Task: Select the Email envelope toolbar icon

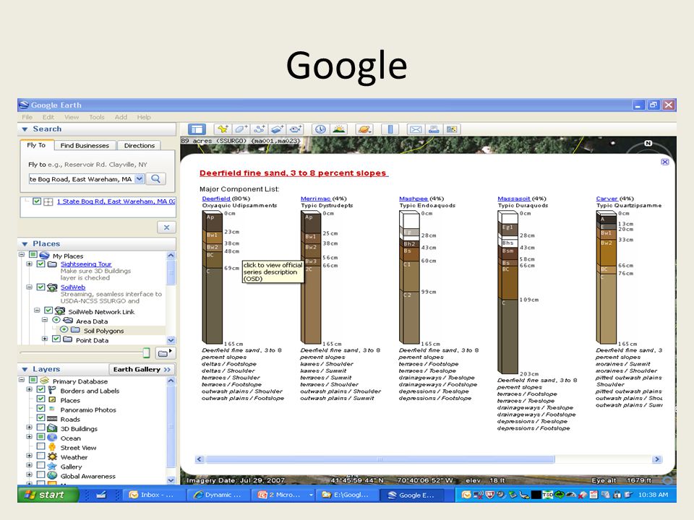Action: [x=416, y=129]
